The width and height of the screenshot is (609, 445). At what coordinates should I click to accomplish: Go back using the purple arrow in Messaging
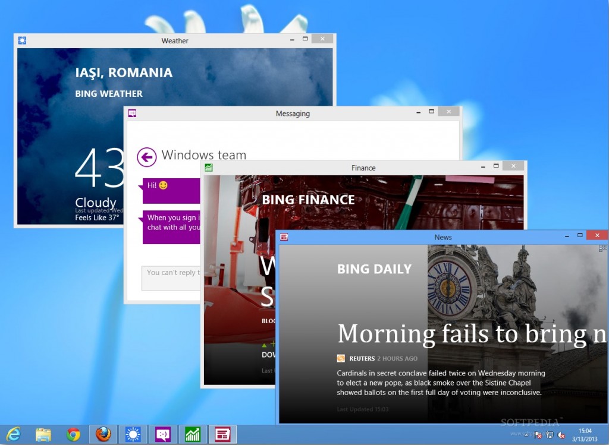(146, 157)
